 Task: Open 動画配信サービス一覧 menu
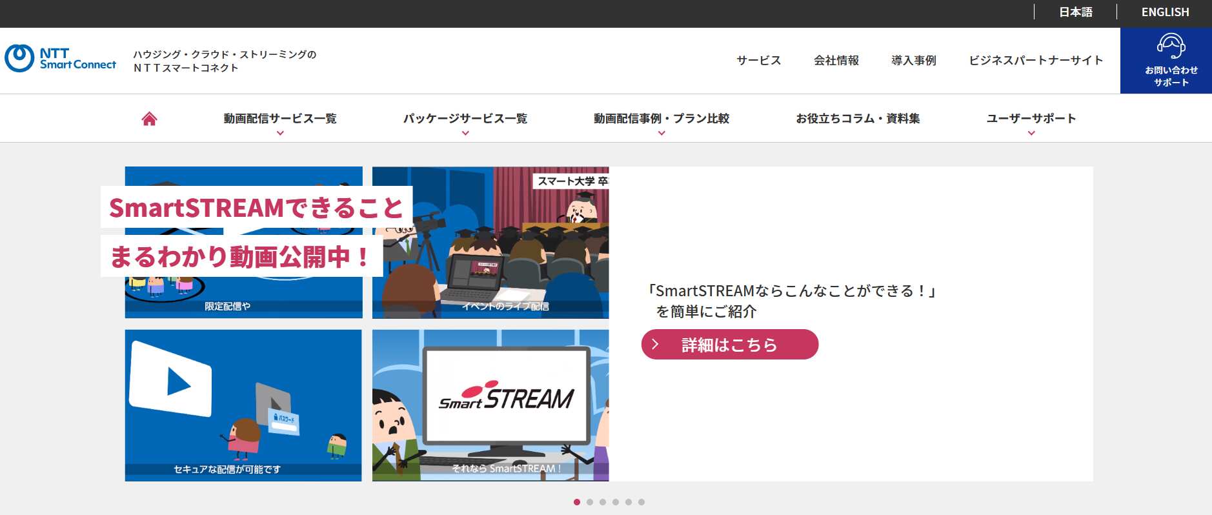[280, 118]
